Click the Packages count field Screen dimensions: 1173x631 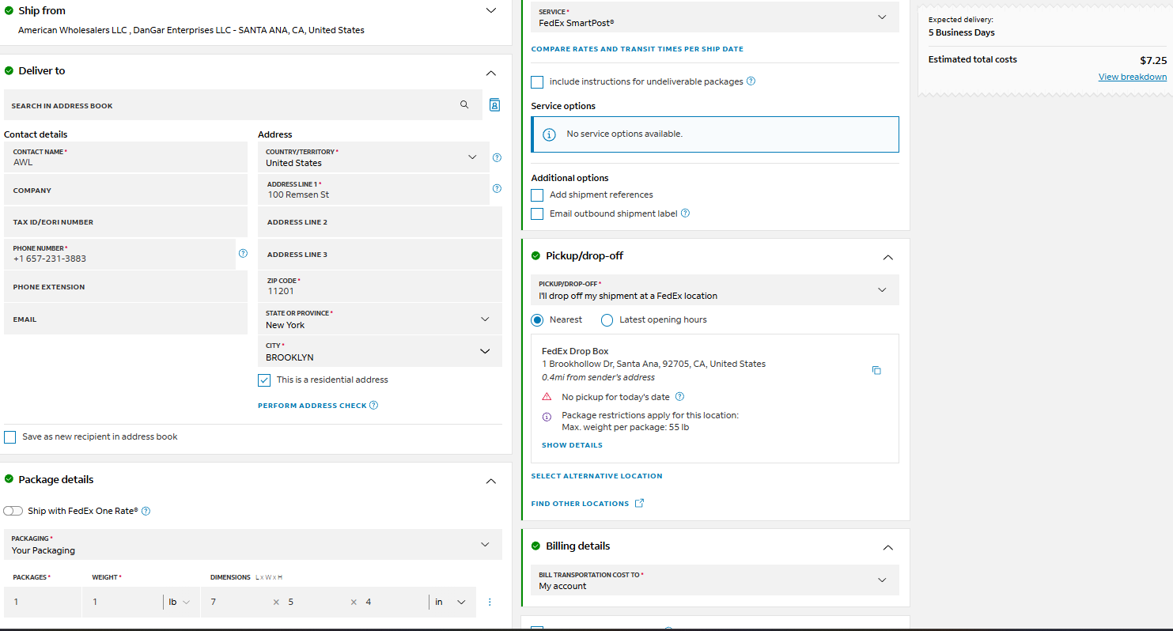click(43, 602)
